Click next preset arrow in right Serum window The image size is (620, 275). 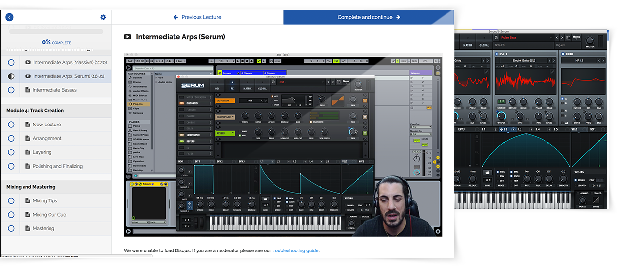click(x=562, y=37)
